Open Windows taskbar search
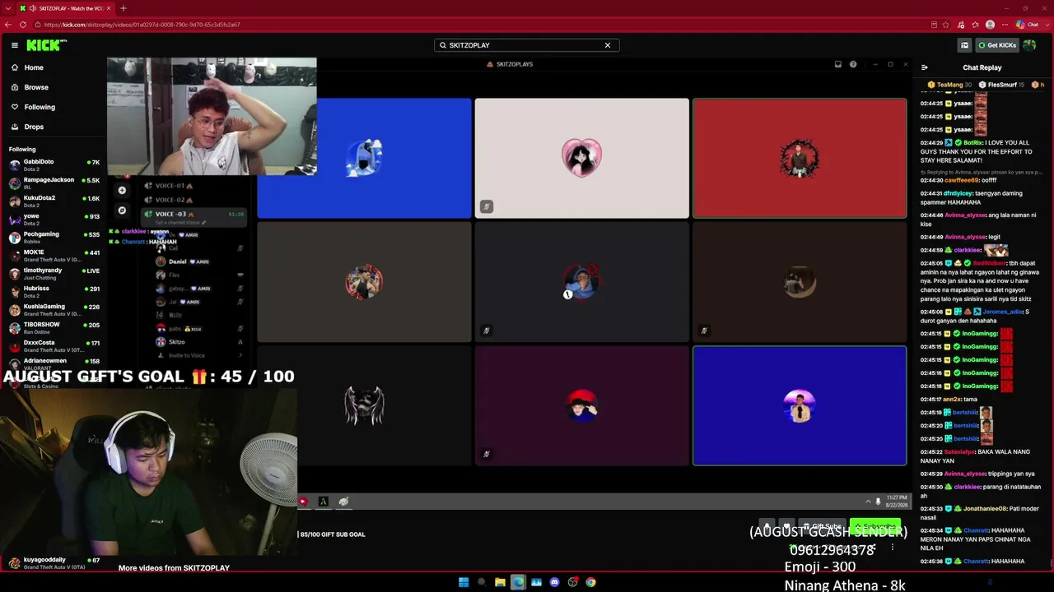Image resolution: width=1054 pixels, height=592 pixels. tap(482, 582)
